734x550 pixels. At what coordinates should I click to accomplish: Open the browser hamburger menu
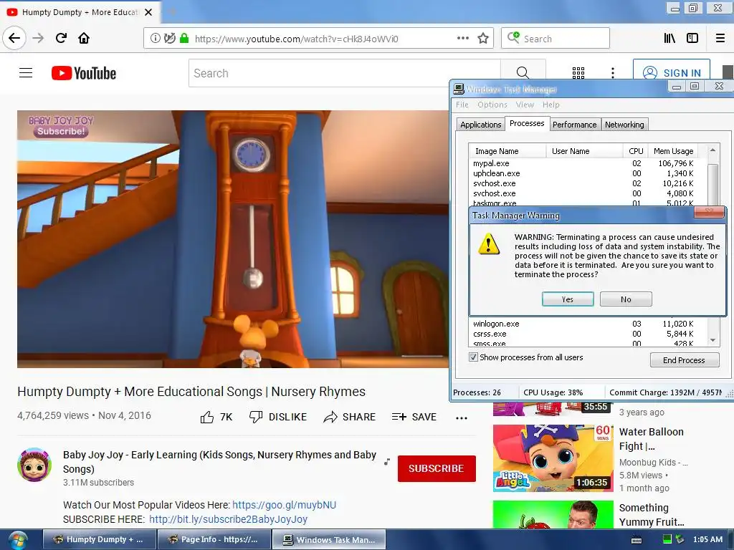pos(720,39)
